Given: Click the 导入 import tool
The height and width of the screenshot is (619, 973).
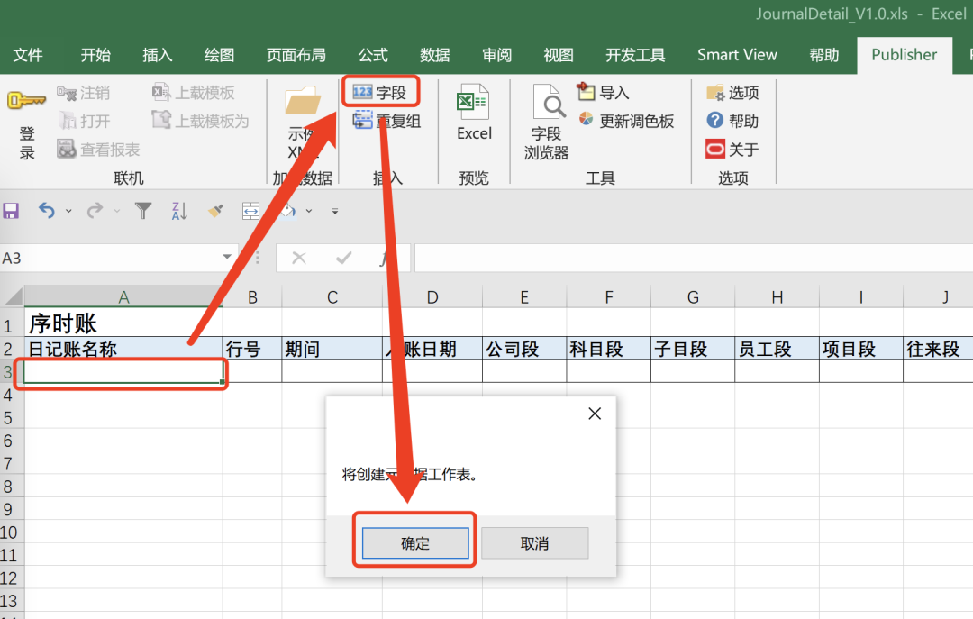Looking at the screenshot, I should point(603,93).
